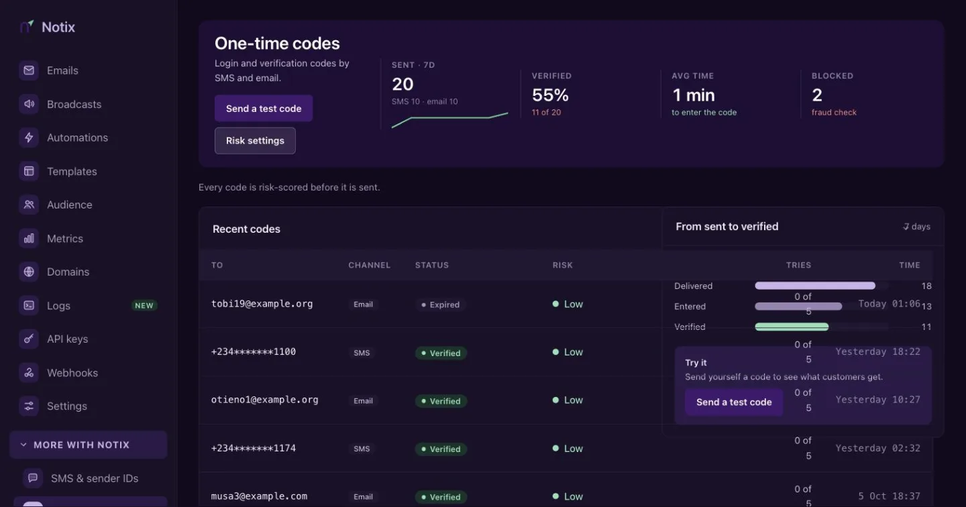The width and height of the screenshot is (966, 507).
Task: Click Send a test code in header
Action: click(264, 109)
